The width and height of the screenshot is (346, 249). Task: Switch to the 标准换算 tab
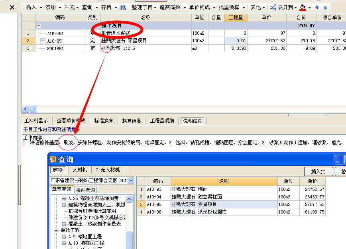(x=104, y=121)
